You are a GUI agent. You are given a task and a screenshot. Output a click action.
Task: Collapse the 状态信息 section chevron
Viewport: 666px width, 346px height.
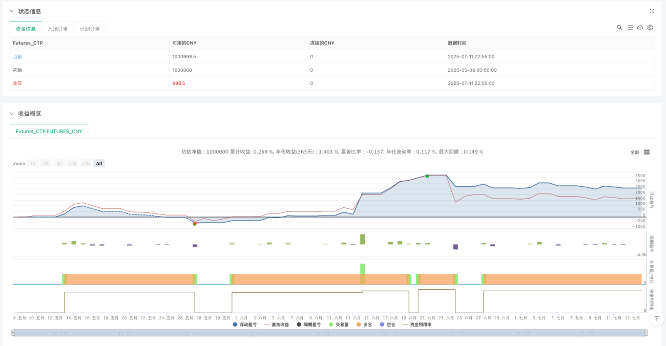(x=12, y=11)
